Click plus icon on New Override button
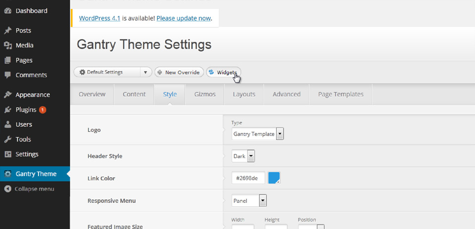Image resolution: width=475 pixels, height=229 pixels. coord(160,73)
